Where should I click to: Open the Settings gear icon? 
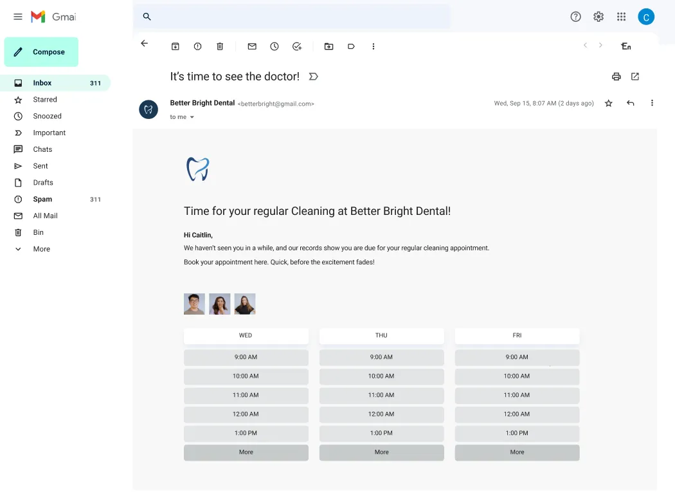(598, 17)
